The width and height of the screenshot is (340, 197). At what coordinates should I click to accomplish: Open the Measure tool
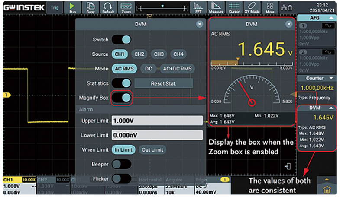point(216,8)
